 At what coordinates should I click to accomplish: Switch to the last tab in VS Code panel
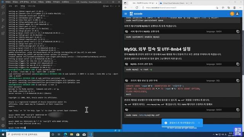(x=31, y=6)
